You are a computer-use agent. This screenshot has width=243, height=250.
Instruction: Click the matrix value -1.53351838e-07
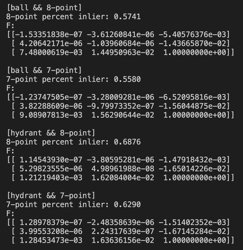click(49, 34)
